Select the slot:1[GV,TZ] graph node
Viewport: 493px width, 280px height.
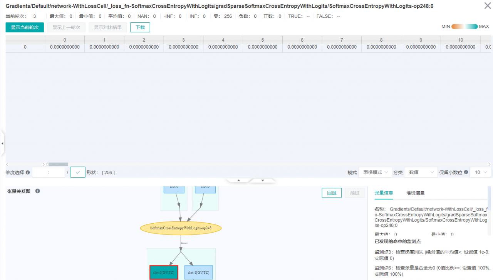pyautogui.click(x=198, y=273)
